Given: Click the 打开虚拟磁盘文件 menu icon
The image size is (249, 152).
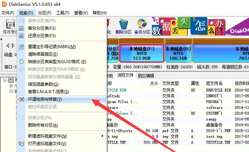Looking at the screenshot, I should click(21, 144).
